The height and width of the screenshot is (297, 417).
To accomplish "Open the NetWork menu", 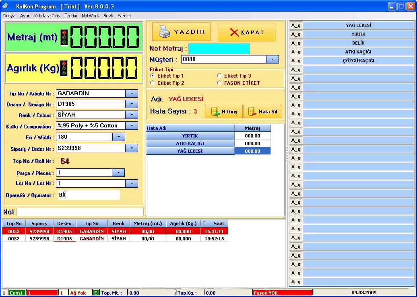I will click(91, 16).
